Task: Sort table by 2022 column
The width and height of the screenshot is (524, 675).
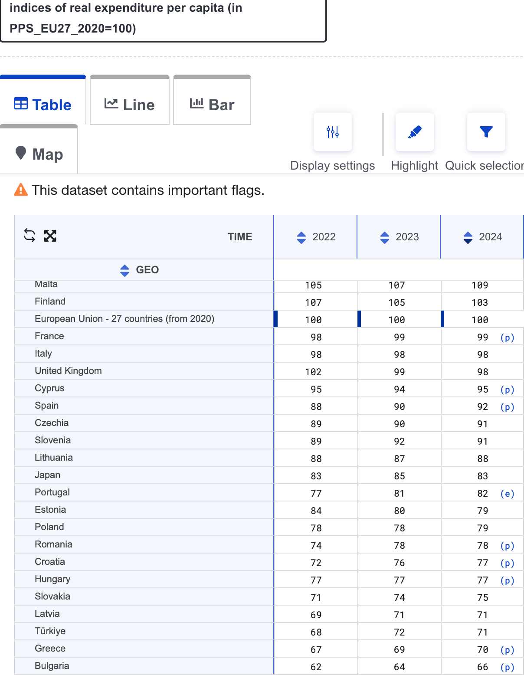Action: pos(301,237)
